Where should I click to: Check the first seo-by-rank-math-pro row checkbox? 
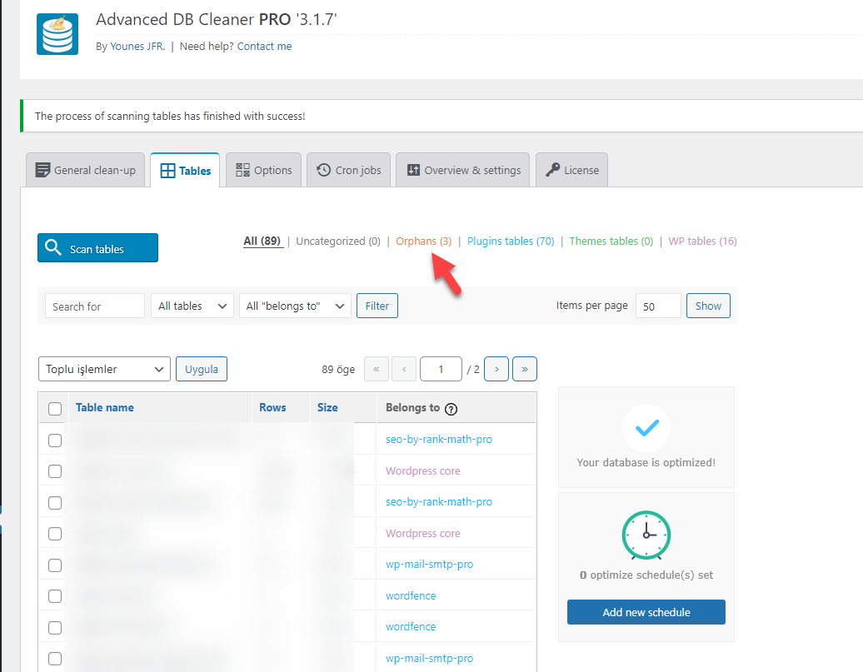(x=55, y=441)
